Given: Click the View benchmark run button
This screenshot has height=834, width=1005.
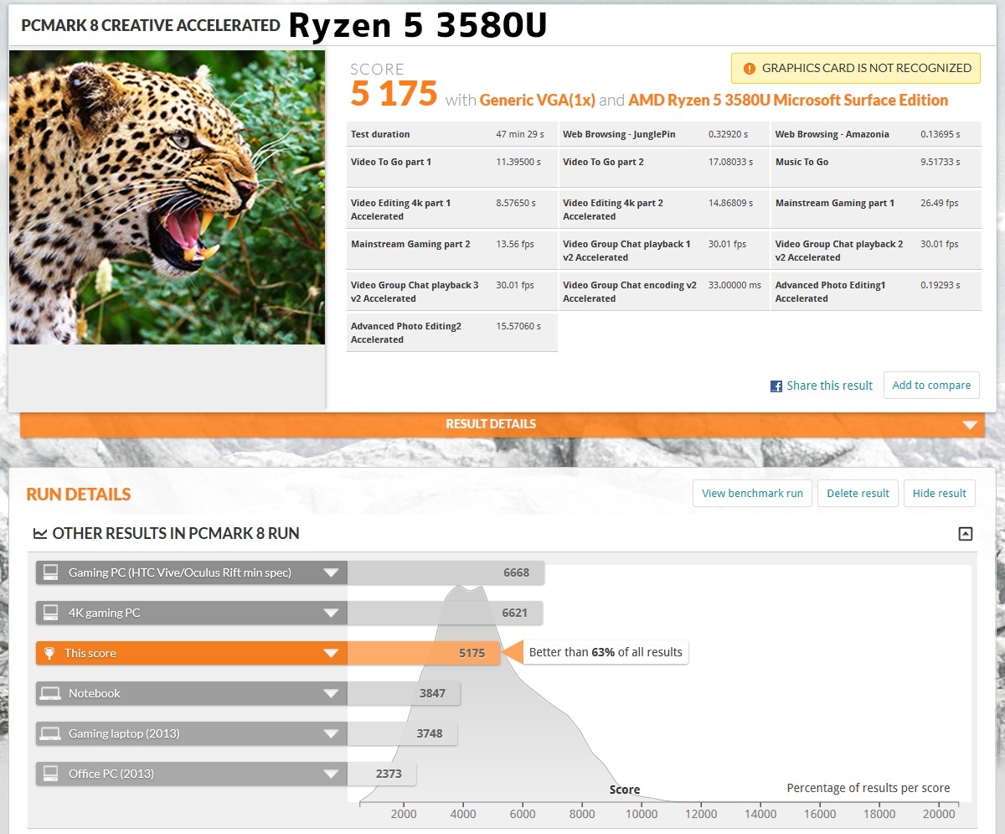Looking at the screenshot, I should coord(752,493).
